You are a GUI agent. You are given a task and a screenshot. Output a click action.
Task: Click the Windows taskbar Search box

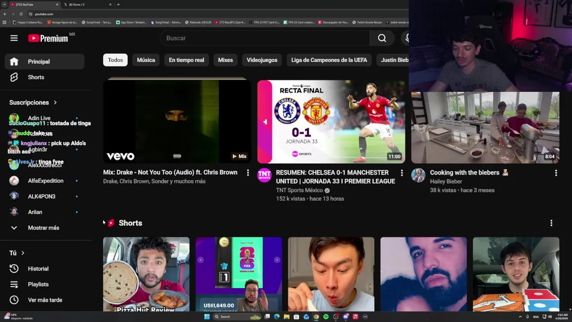tap(237, 317)
